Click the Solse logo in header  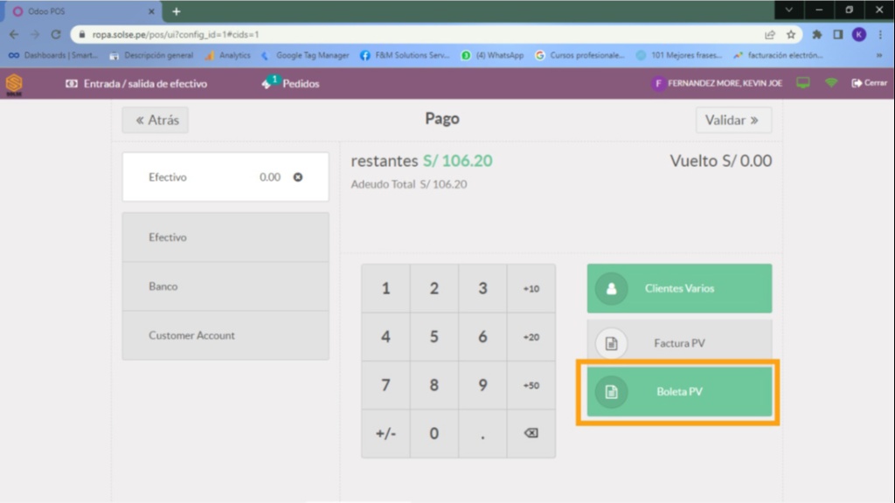click(14, 84)
